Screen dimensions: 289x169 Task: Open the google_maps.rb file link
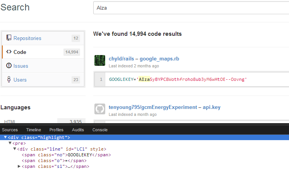[x=159, y=59]
